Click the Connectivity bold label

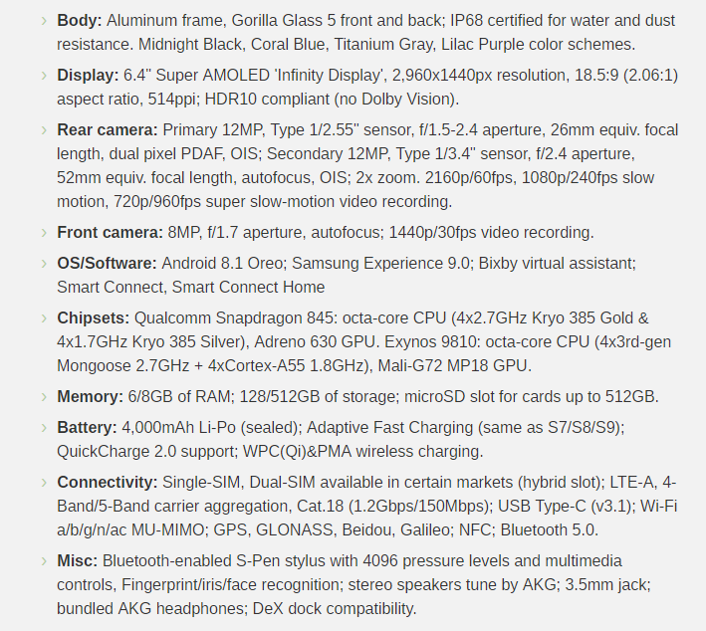click(108, 483)
